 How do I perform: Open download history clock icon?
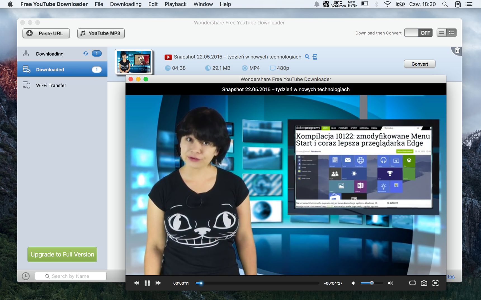26,276
